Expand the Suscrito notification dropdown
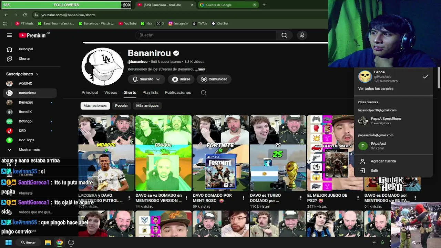The height and width of the screenshot is (248, 441). point(146,79)
